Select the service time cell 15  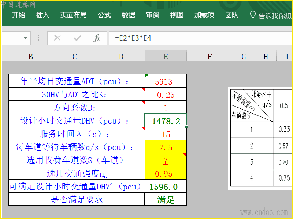tap(166, 134)
